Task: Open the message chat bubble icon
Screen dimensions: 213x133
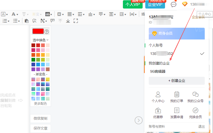Action: [x=174, y=5]
